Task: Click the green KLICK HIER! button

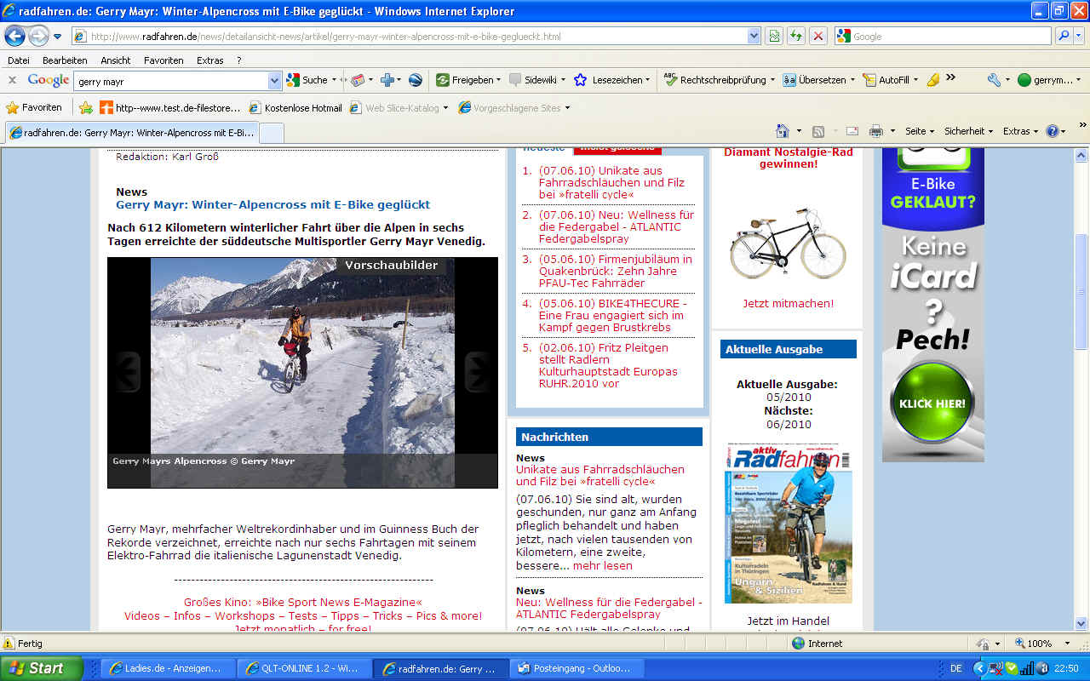Action: pos(932,403)
